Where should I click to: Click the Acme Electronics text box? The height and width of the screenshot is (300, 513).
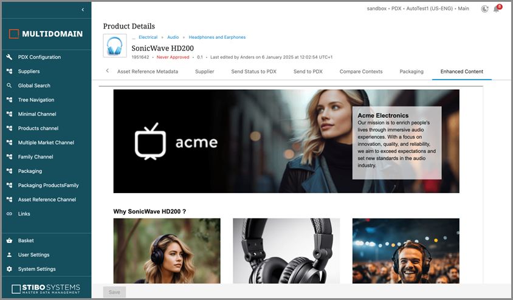[397, 143]
